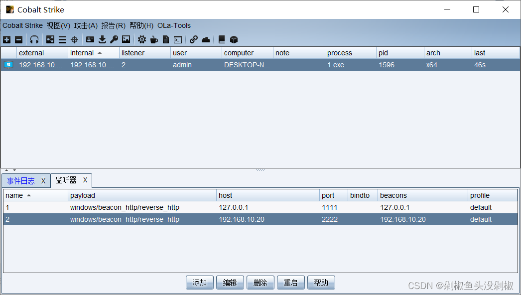Click the Windows beacon icon in session row
Viewport: 521px width, 295px height.
point(8,65)
